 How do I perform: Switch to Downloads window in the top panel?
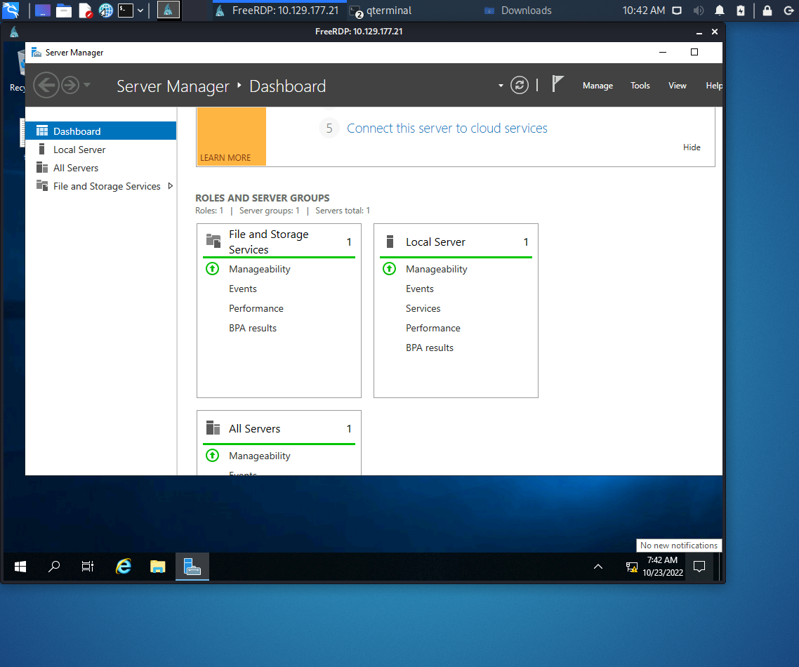519,11
